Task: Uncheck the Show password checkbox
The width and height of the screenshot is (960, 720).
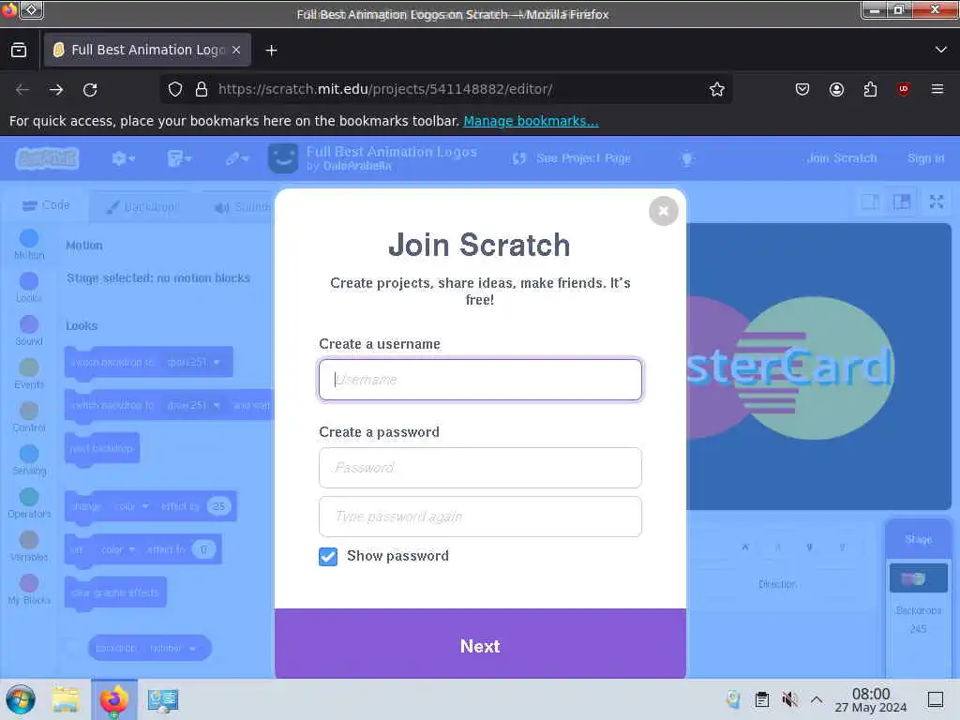Action: pyautogui.click(x=328, y=557)
